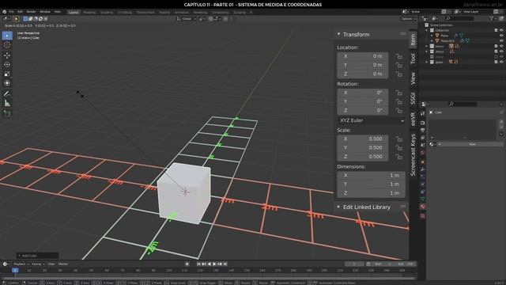
Task: Jump to the timeline start frame
Action: [x=198, y=264]
